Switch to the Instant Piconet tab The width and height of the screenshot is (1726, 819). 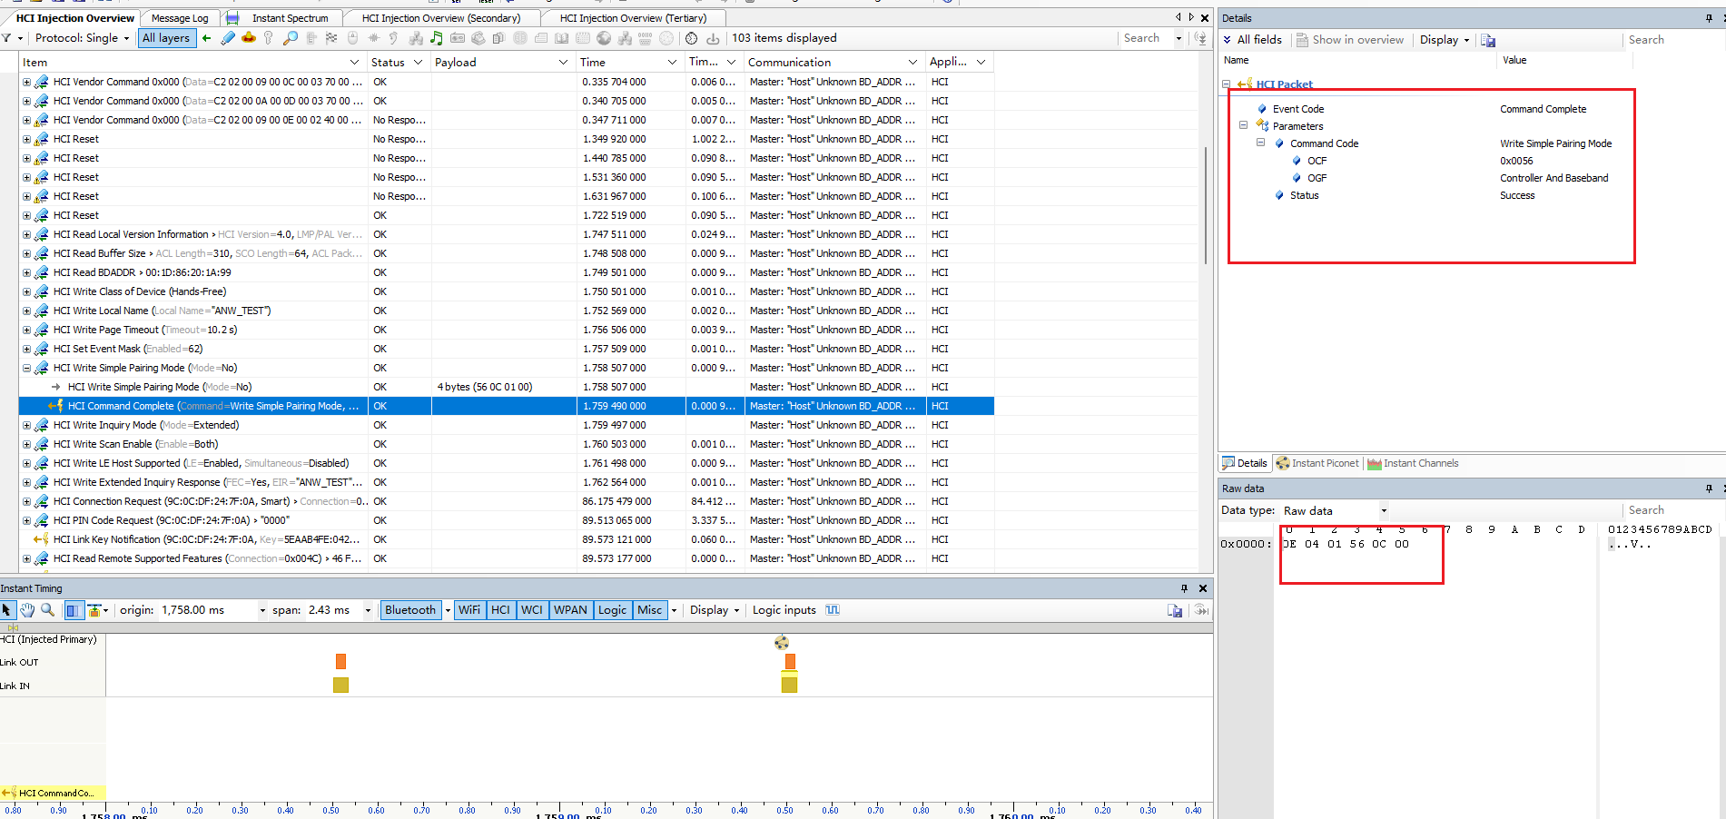pyautogui.click(x=1317, y=463)
